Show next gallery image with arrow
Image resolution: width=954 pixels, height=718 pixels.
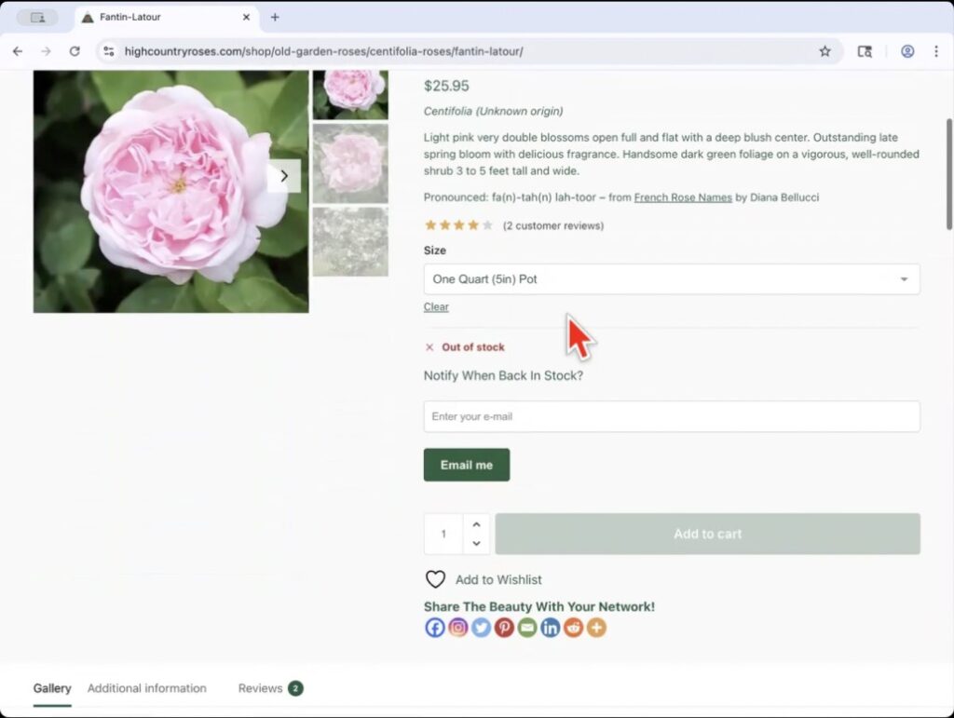point(284,176)
